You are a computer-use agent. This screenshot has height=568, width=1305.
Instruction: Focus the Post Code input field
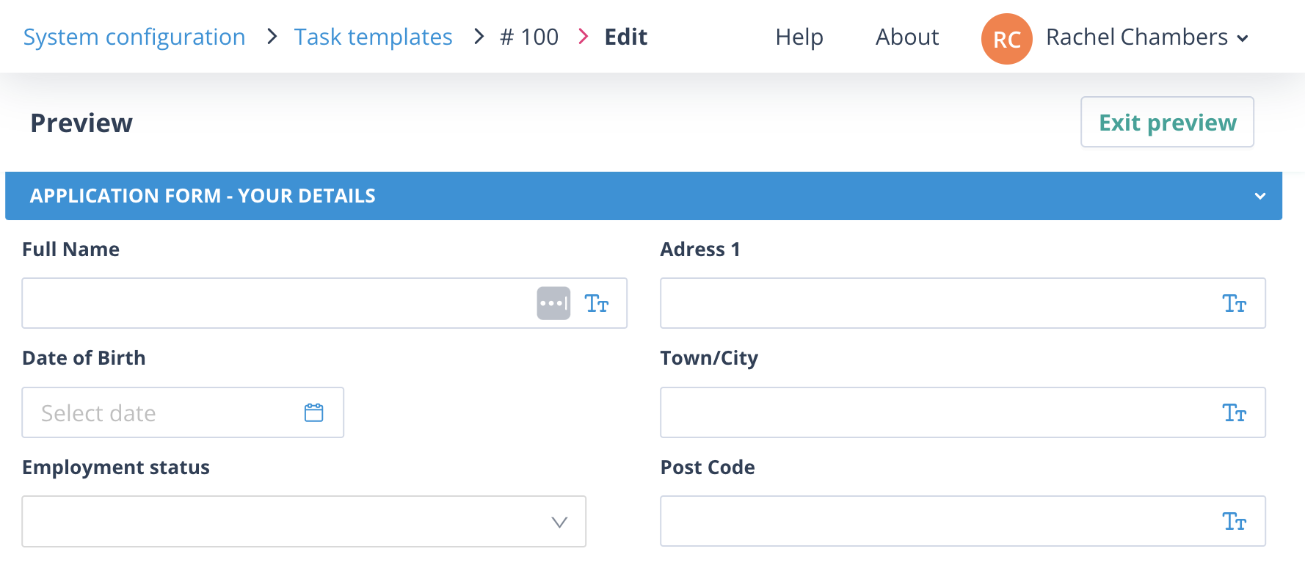[963, 521]
